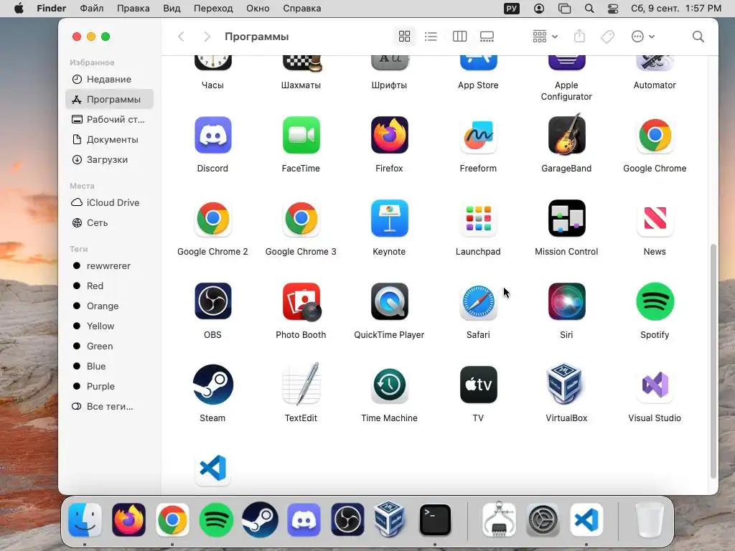Viewport: 735px width, 551px height.
Task: Select the Freeform app icon
Action: (x=478, y=136)
